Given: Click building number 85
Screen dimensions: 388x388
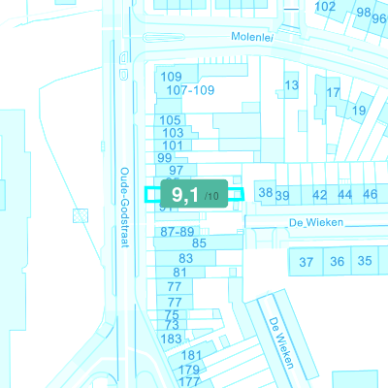Looking at the screenshot, I should click(199, 243).
